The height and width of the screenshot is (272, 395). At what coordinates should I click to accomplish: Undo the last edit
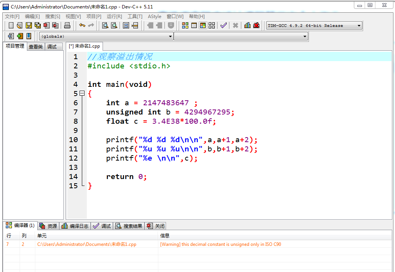[82, 25]
